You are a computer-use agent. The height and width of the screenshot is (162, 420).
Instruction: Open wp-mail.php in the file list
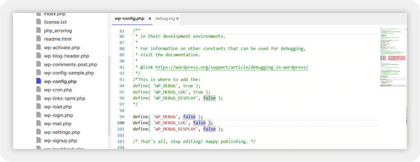57,124
